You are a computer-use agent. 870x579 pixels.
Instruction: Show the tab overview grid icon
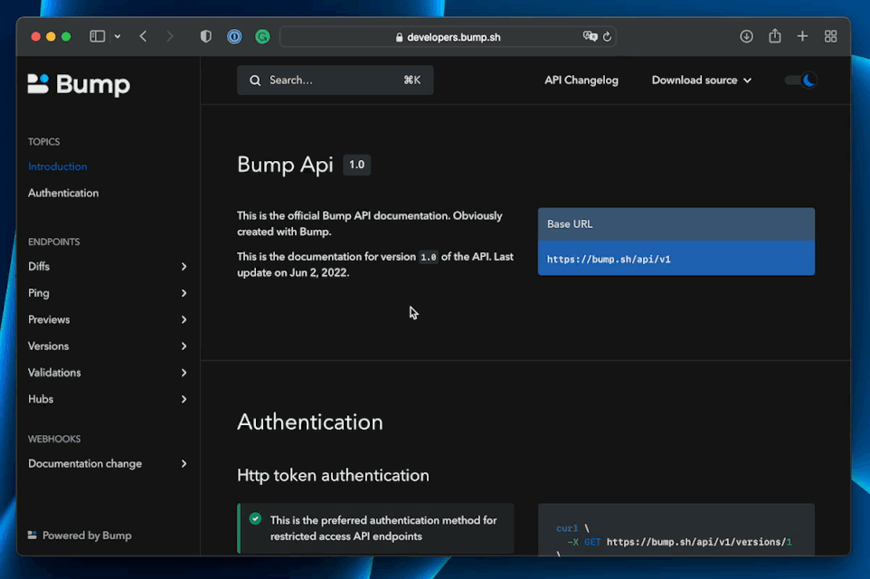(830, 36)
